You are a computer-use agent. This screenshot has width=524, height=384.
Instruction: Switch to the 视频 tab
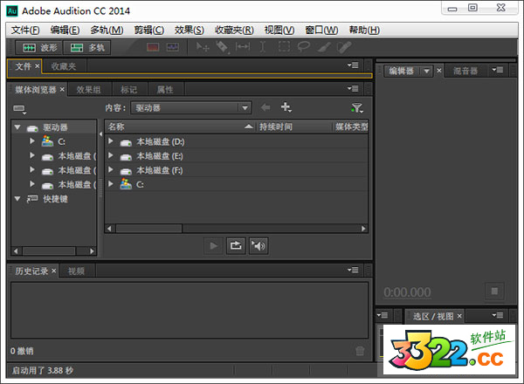(x=76, y=271)
